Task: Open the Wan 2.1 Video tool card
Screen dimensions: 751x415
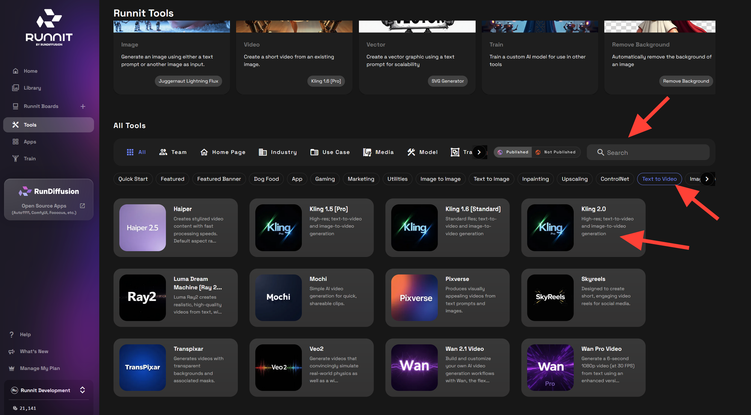Action: click(x=447, y=367)
